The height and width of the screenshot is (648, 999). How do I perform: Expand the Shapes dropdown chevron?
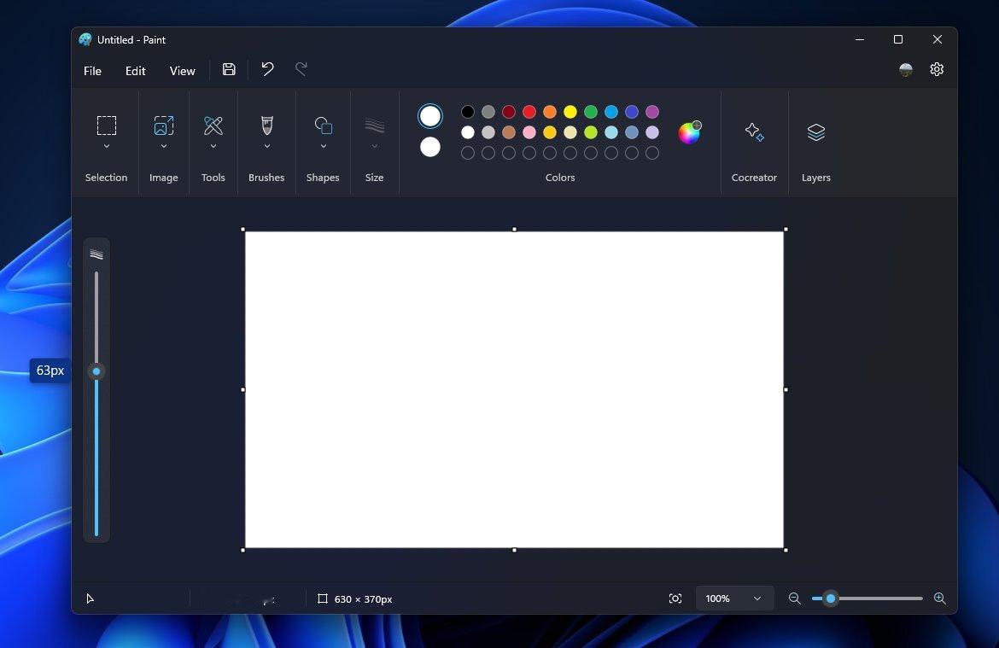(323, 146)
